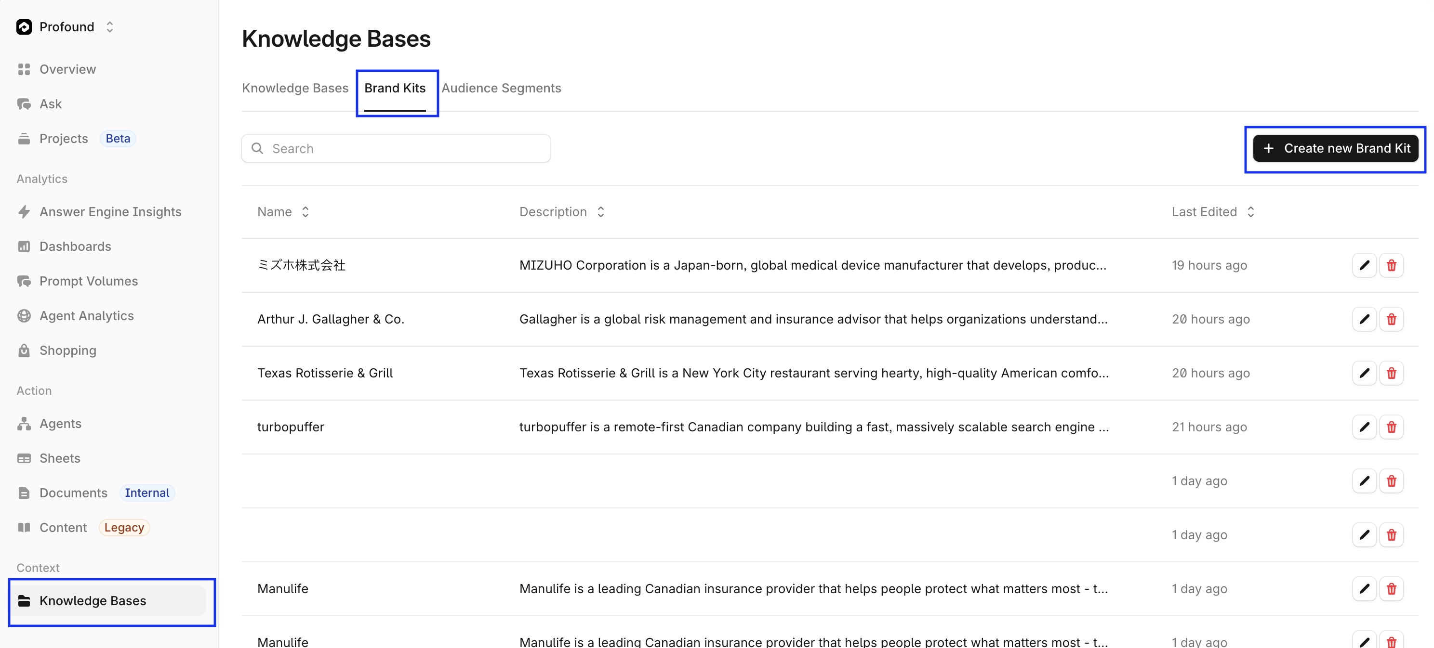Click Create new Brand Kit button
This screenshot has height=648, width=1434.
pos(1336,148)
